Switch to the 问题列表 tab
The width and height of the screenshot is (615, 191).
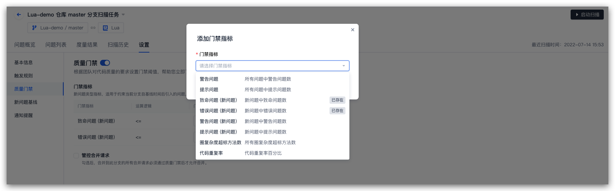tap(56, 45)
